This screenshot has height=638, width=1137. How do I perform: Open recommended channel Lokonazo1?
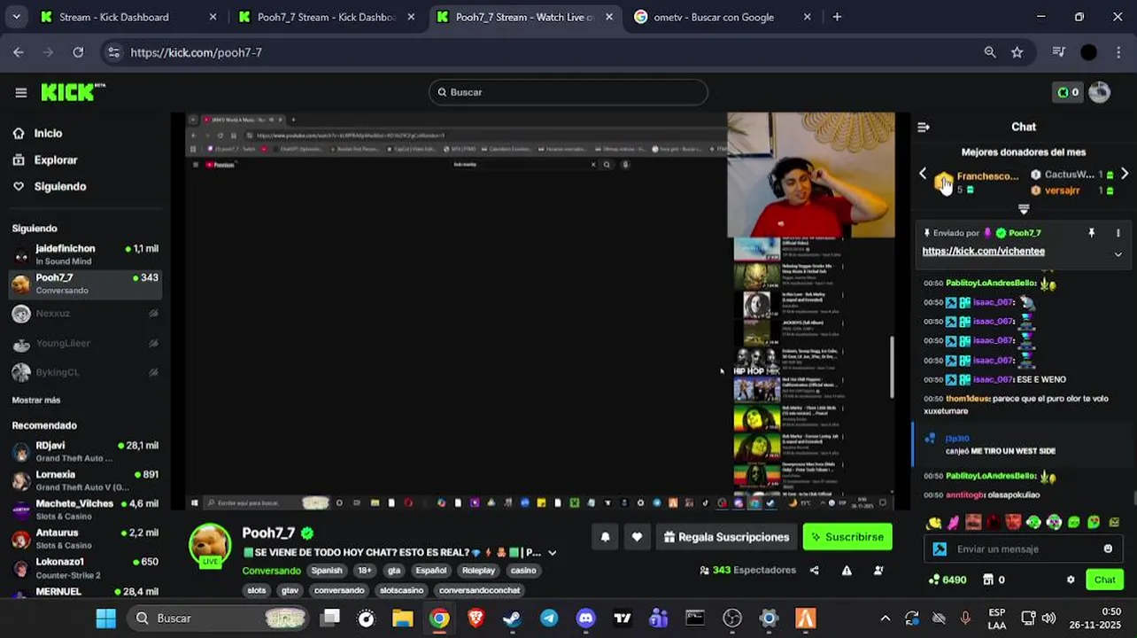[x=85, y=568]
